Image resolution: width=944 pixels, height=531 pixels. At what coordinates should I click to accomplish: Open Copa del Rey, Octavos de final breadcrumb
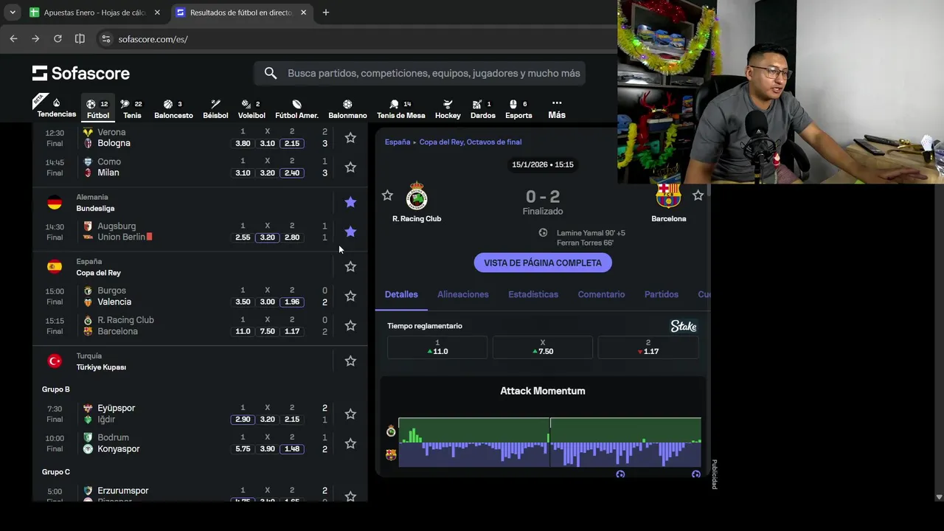coord(471,142)
